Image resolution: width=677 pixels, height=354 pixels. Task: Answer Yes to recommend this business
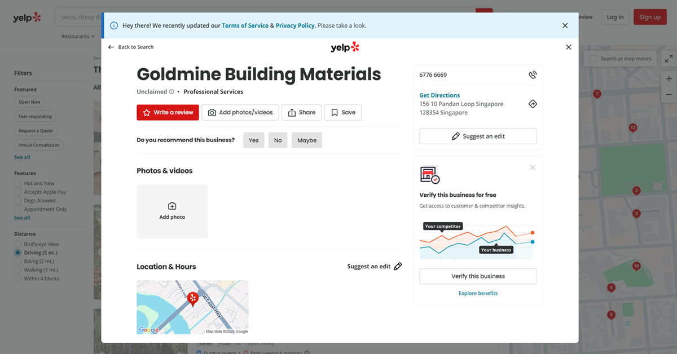click(x=254, y=140)
